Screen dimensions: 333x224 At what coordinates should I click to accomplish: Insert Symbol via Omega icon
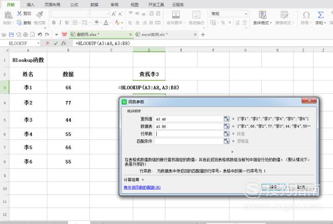[x=306, y=15]
